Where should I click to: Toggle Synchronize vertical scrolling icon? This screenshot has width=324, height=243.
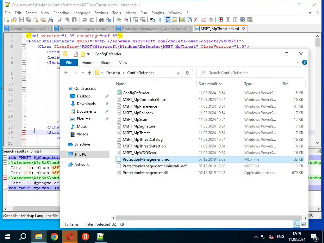point(135,20)
